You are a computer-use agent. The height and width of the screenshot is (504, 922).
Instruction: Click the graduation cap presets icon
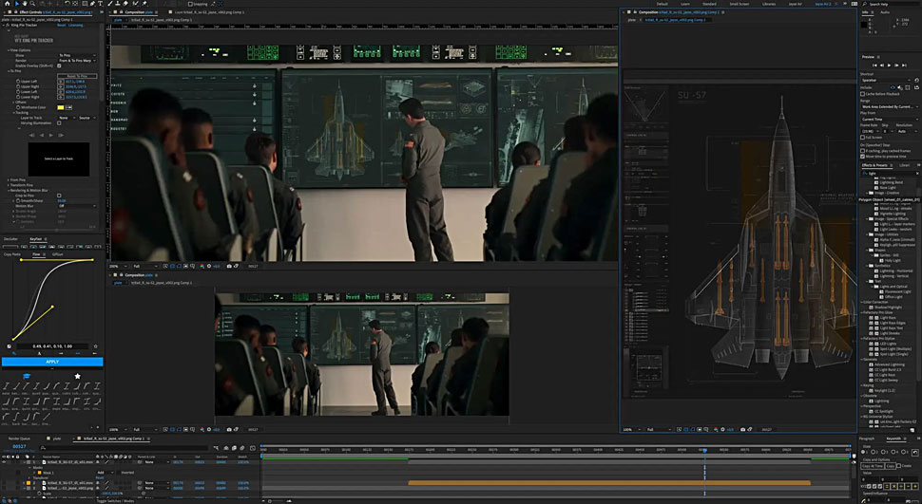[x=27, y=376]
